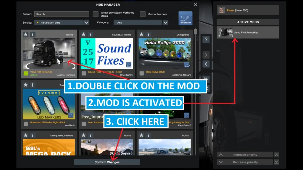Move mod to lowest priority icon
Screen dimensions: 303x170
[276, 162]
